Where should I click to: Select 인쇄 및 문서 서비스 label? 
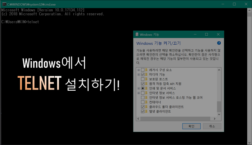coord(162,88)
